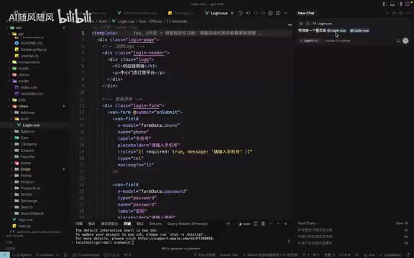Toggle primary sidebar layout icon in title bar
Viewport: 414px width, 258px height.
point(385,4)
